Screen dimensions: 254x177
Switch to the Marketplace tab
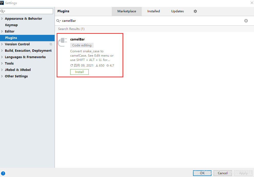(x=127, y=11)
